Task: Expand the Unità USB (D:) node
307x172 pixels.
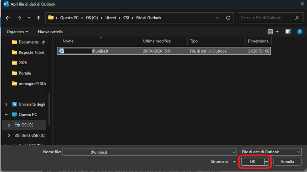Action: tap(9, 135)
